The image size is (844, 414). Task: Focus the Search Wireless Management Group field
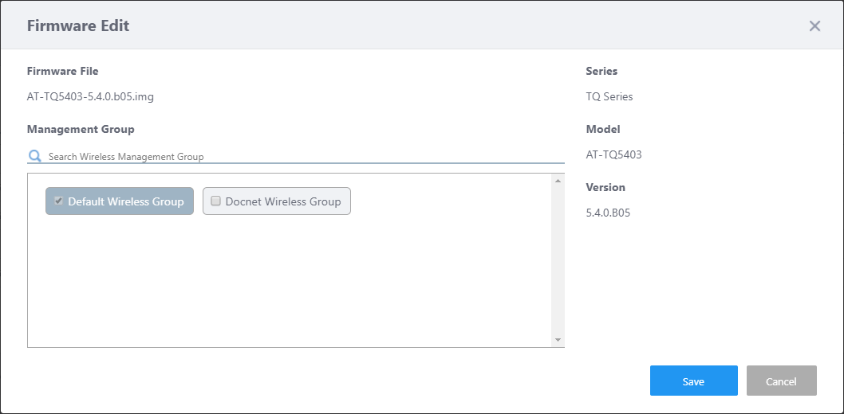click(303, 157)
